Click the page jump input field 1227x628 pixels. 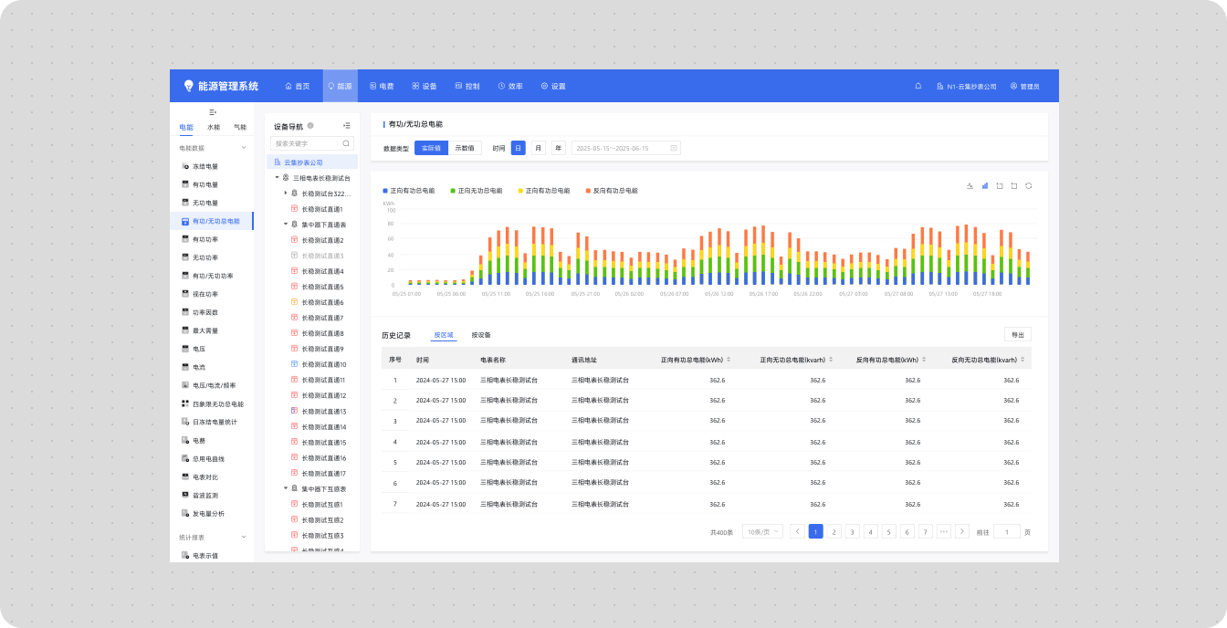[1006, 531]
